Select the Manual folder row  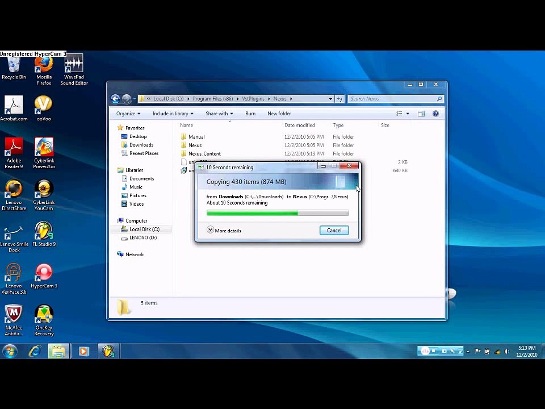(294, 137)
